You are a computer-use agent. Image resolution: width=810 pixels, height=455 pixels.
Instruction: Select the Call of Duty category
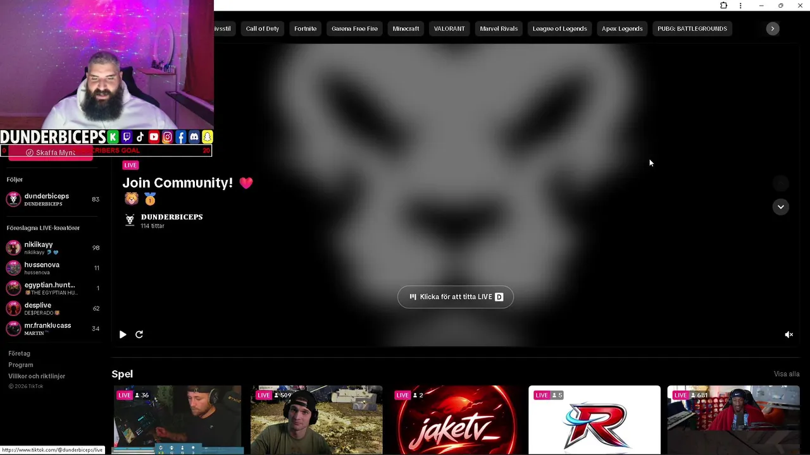(262, 28)
